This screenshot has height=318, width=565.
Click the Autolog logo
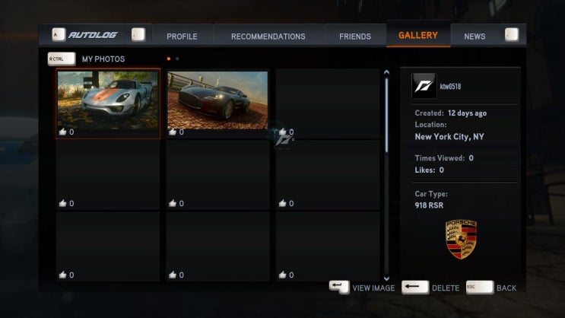(93, 35)
